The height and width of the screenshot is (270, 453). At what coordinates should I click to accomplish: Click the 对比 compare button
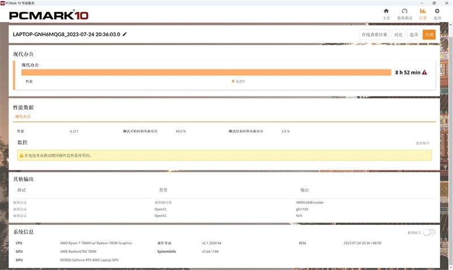click(398, 34)
